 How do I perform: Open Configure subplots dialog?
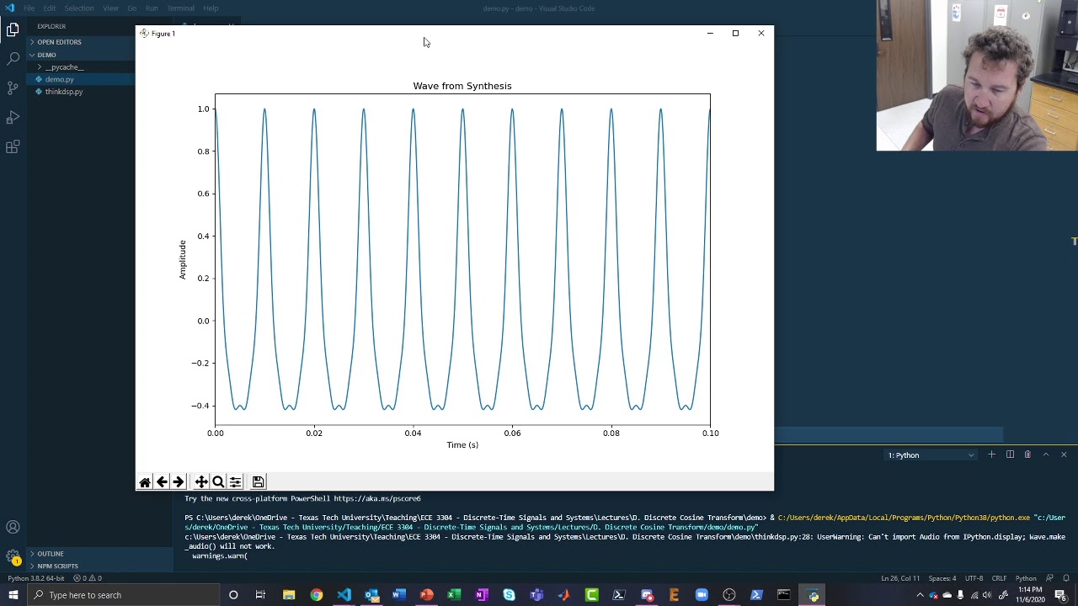(235, 482)
